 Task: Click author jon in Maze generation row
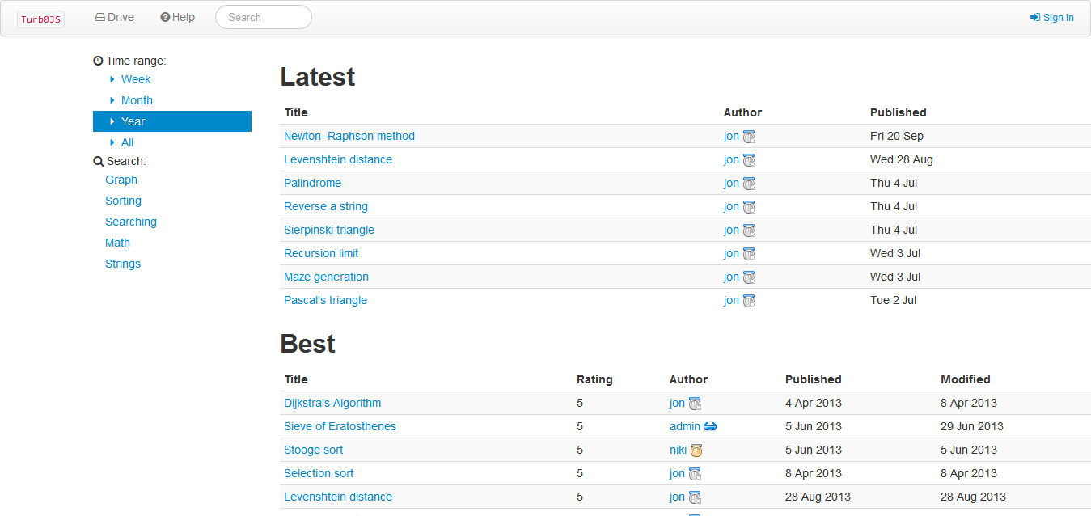(x=731, y=277)
